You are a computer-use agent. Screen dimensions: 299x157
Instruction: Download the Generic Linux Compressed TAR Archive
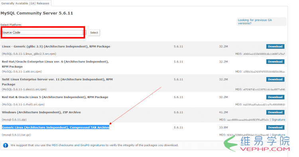click(275, 128)
